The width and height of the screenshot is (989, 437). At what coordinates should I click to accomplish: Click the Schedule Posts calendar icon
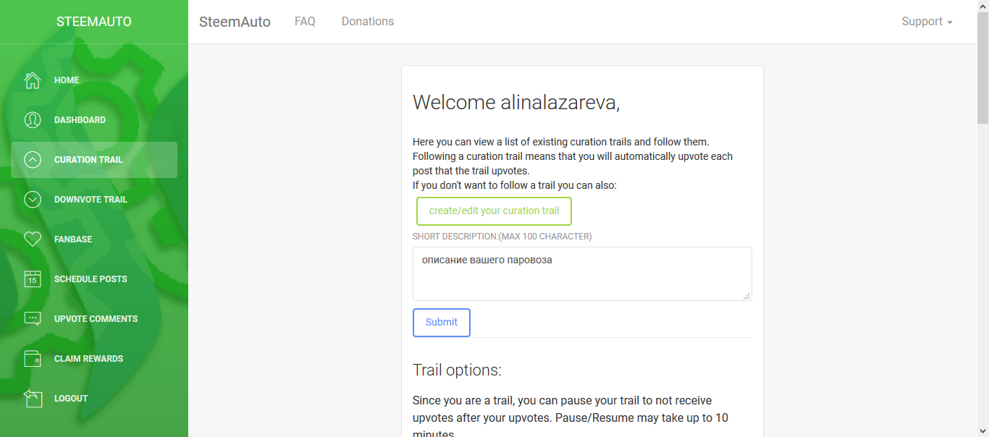[33, 279]
